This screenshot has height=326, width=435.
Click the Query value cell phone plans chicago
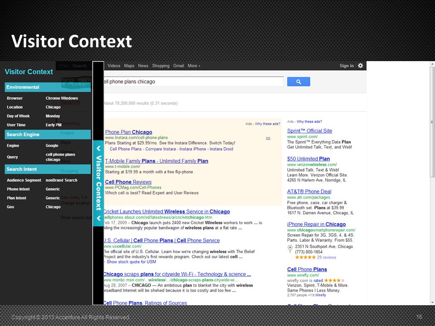pyautogui.click(x=60, y=157)
